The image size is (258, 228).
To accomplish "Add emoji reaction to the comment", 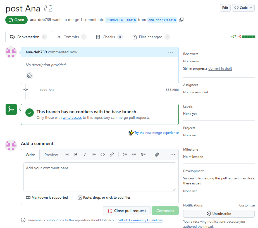I will tap(29, 75).
